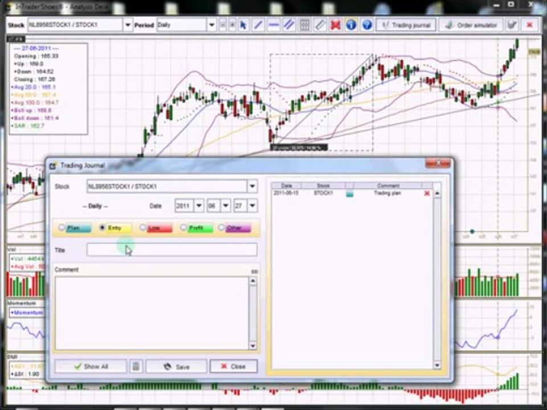The width and height of the screenshot is (547, 410).
Task: Select the parallel channel lines tool
Action: 289,25
